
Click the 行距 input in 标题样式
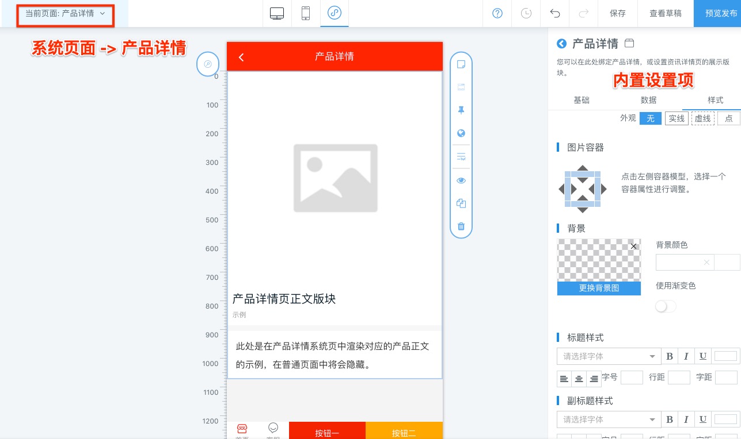point(679,378)
